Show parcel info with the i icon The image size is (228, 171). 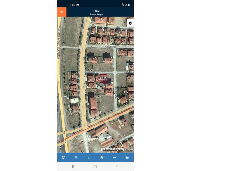(89, 157)
